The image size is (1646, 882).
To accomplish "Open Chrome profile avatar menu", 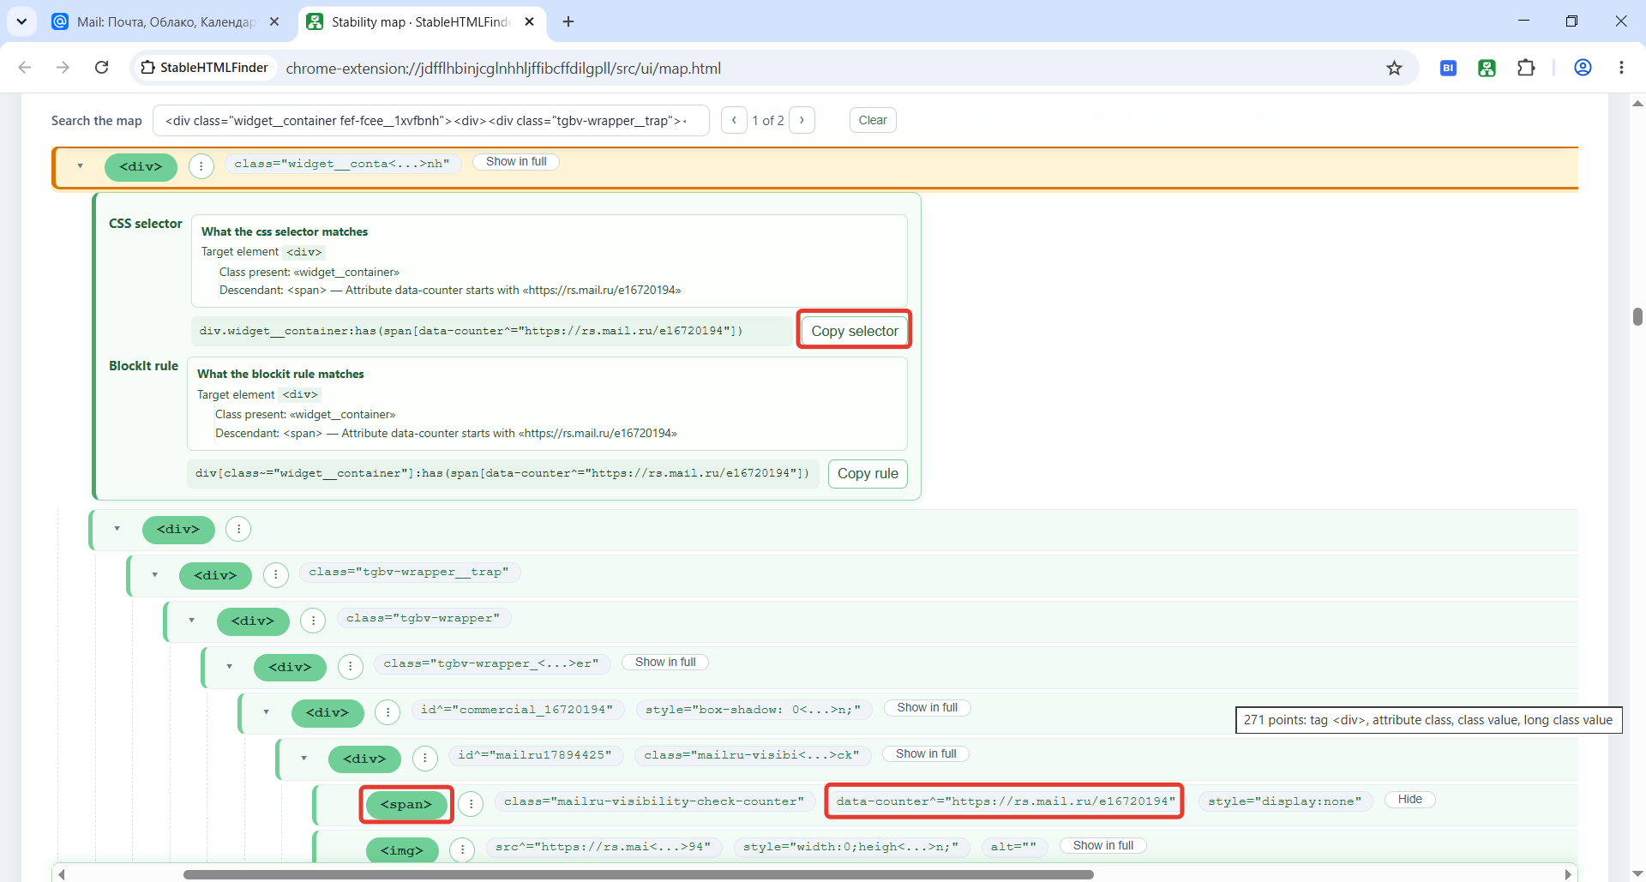I will pos(1583,68).
